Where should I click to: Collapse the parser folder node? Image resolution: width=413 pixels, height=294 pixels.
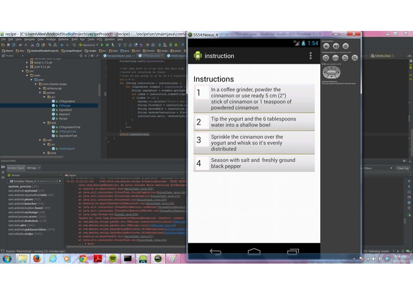click(40, 93)
